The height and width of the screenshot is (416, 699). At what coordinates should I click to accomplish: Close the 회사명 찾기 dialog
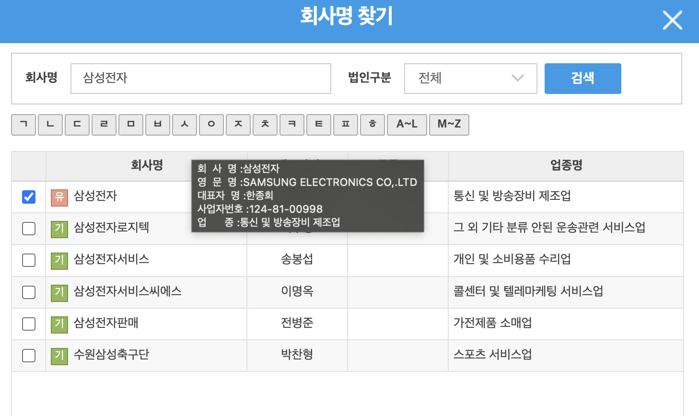(672, 20)
